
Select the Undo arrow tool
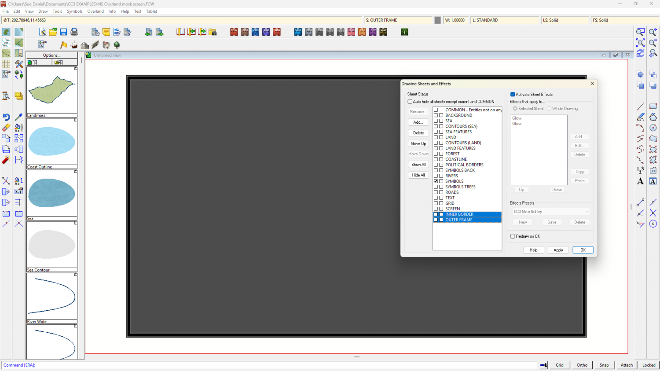(6, 117)
